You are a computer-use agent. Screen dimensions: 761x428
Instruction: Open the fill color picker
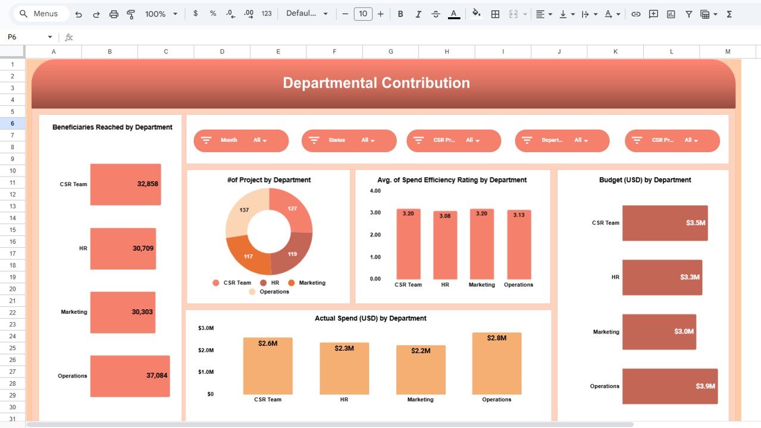pos(476,14)
